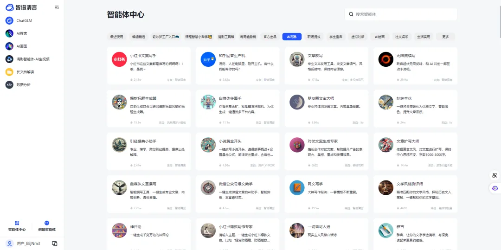
Task: Click the 小红书 red avatar icon
Action: (x=119, y=59)
